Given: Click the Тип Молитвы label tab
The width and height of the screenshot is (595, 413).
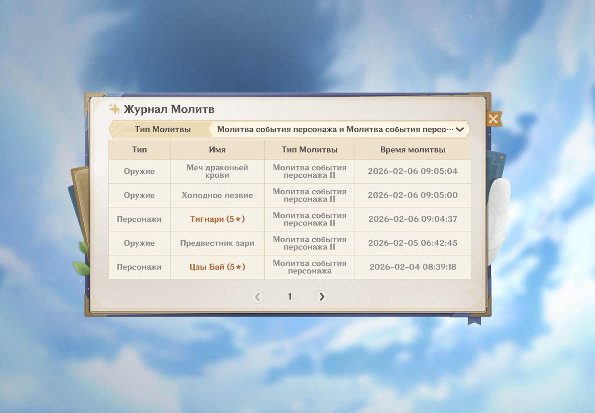Looking at the screenshot, I should pos(163,129).
